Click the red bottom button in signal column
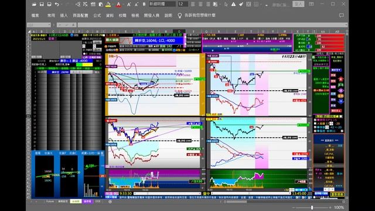 coord(336,111)
